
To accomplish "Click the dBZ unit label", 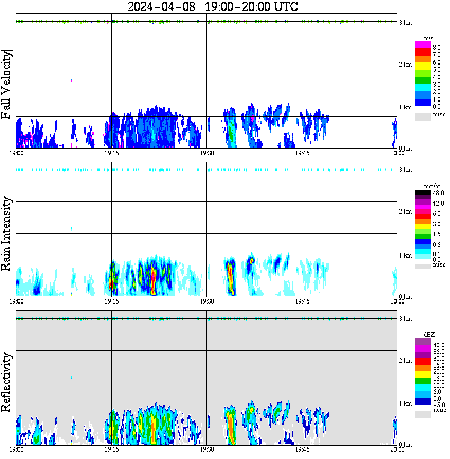I will coord(429,334).
